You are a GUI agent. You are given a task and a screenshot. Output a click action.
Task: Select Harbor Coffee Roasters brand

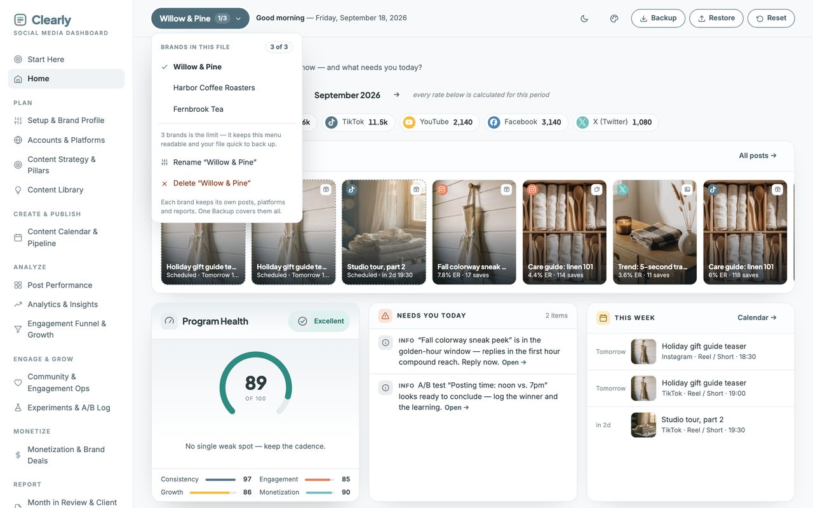click(x=227, y=88)
